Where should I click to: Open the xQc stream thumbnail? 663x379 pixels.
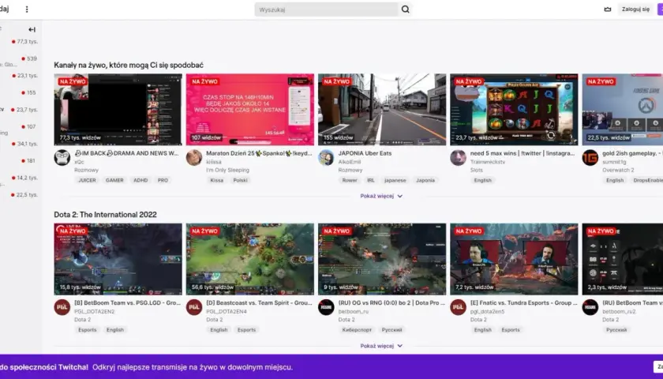tap(118, 110)
